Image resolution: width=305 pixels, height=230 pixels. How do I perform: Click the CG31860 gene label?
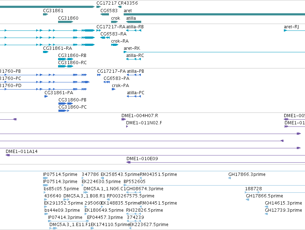[x=68, y=18]
